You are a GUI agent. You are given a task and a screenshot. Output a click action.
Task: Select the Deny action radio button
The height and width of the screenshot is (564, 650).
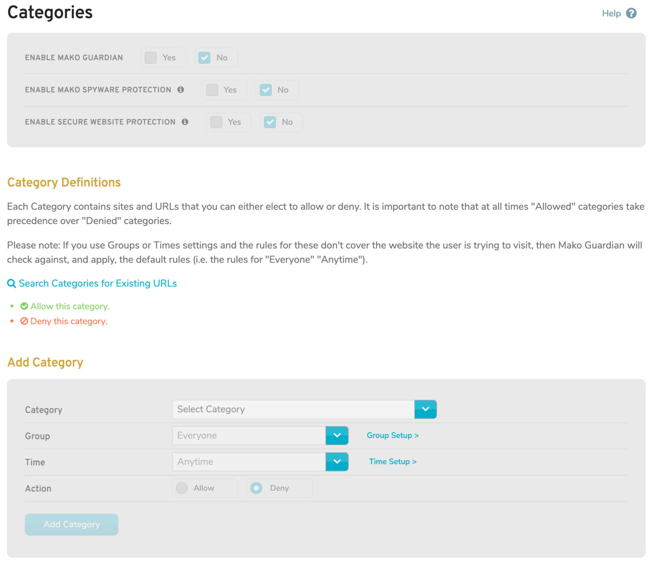256,488
